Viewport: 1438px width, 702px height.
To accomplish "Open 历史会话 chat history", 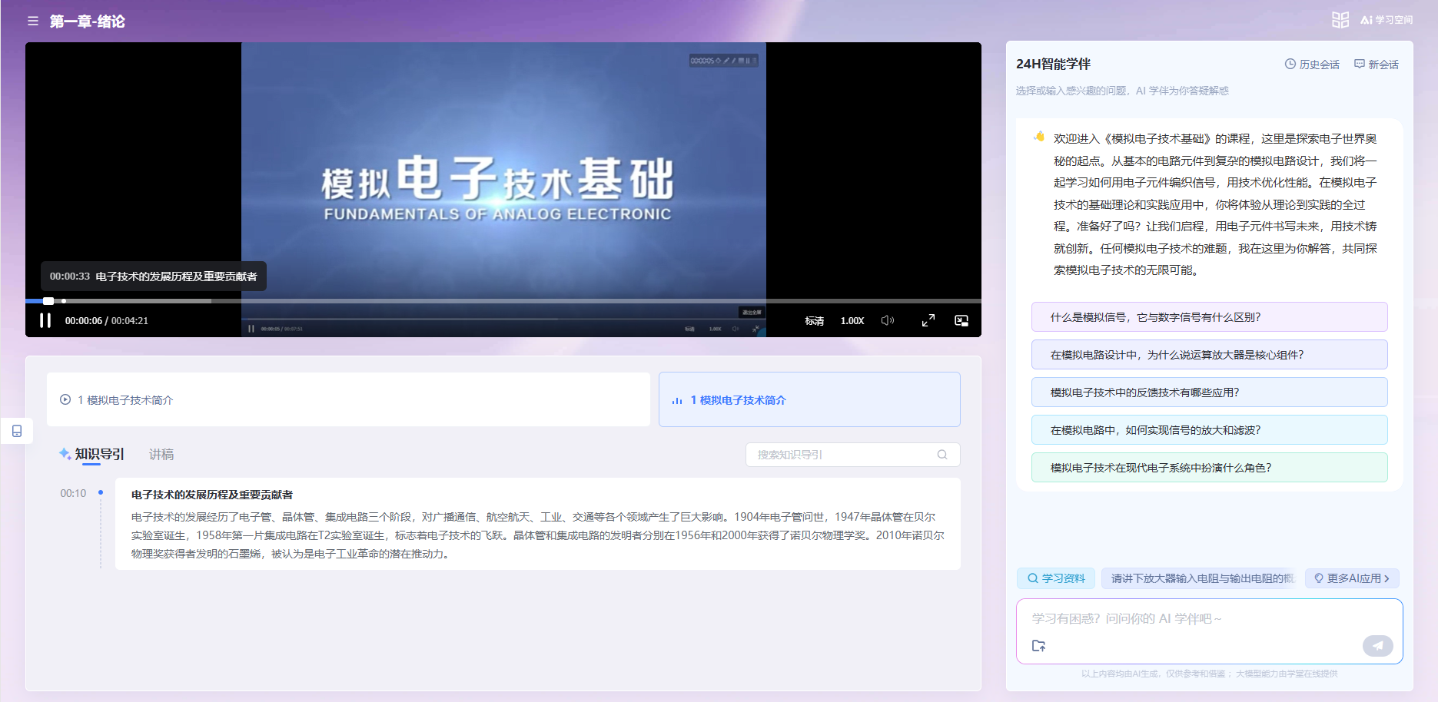I will click(1312, 65).
